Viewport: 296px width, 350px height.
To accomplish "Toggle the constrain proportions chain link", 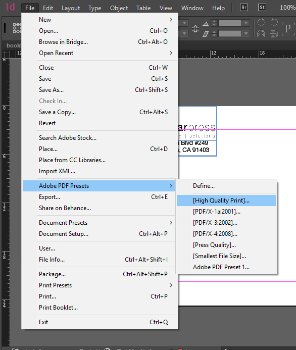I will (x=195, y=29).
